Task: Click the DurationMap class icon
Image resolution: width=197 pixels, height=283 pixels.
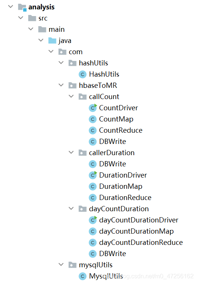Action: [93, 187]
